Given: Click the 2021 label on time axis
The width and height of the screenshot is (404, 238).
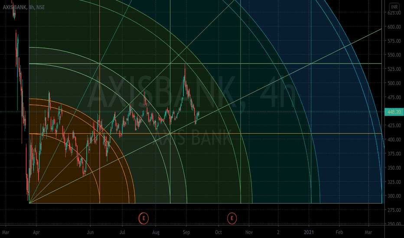Looking at the screenshot, I should coord(309,232).
